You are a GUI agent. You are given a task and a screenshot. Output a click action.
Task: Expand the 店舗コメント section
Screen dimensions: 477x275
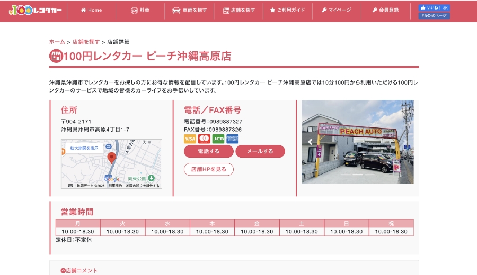[x=79, y=270]
